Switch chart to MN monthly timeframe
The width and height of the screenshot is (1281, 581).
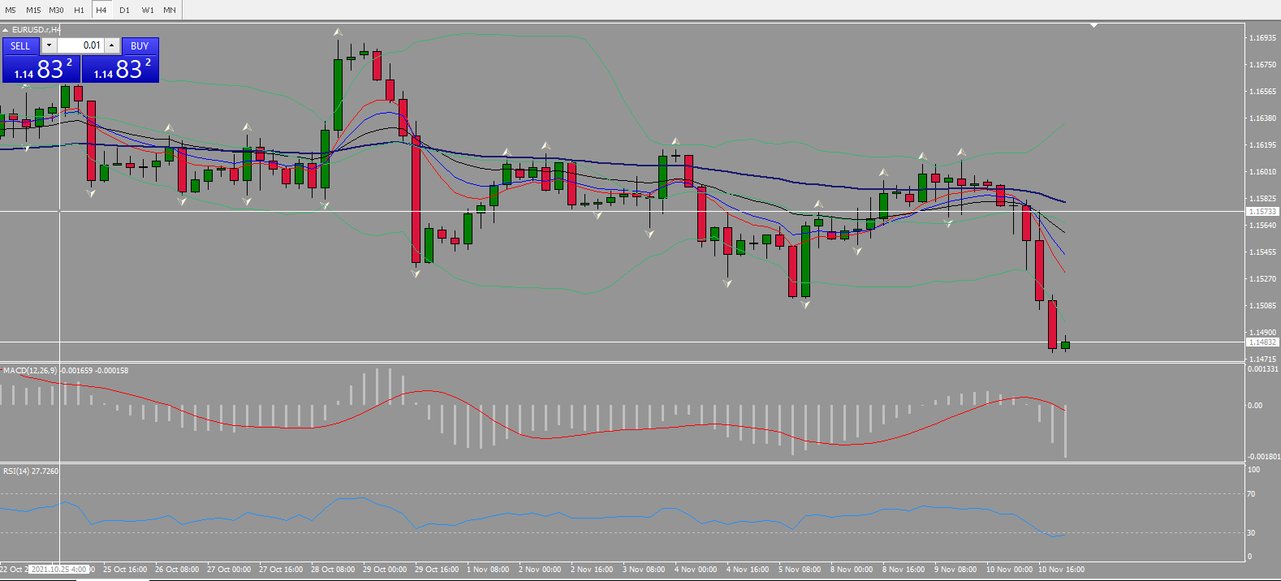click(x=170, y=10)
